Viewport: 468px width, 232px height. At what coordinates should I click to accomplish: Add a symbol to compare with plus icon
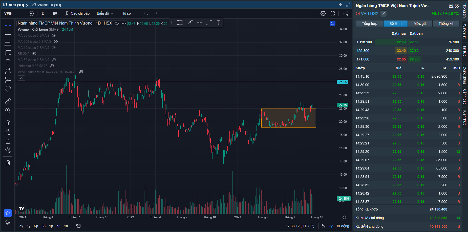point(31,13)
